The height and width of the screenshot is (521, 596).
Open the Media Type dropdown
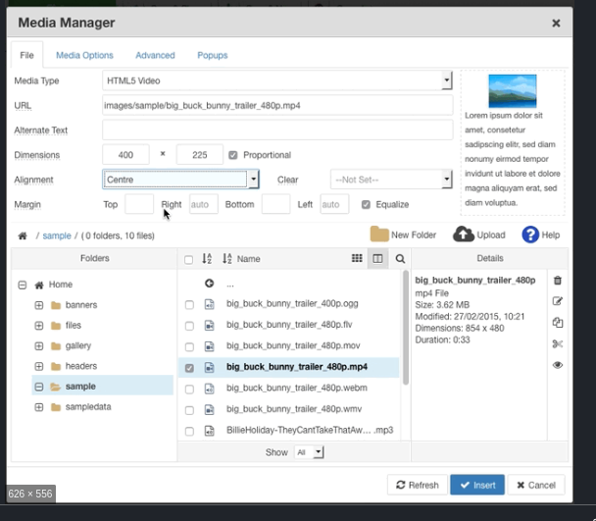tap(277, 80)
